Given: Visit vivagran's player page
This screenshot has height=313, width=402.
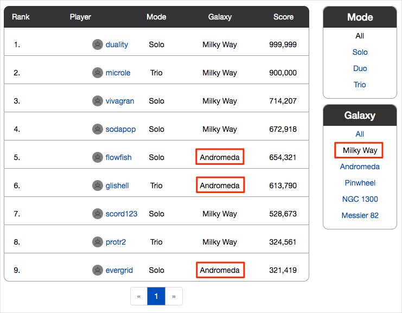Looking at the screenshot, I should pos(120,101).
